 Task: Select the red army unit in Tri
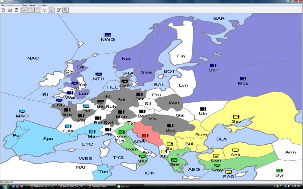[x=145, y=135]
